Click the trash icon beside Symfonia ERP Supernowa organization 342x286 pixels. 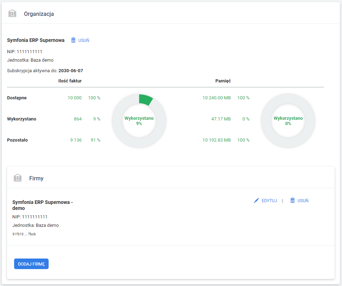pyautogui.click(x=73, y=40)
